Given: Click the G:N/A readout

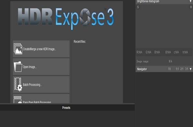Looking at the screenshot, I should [x=148, y=52].
